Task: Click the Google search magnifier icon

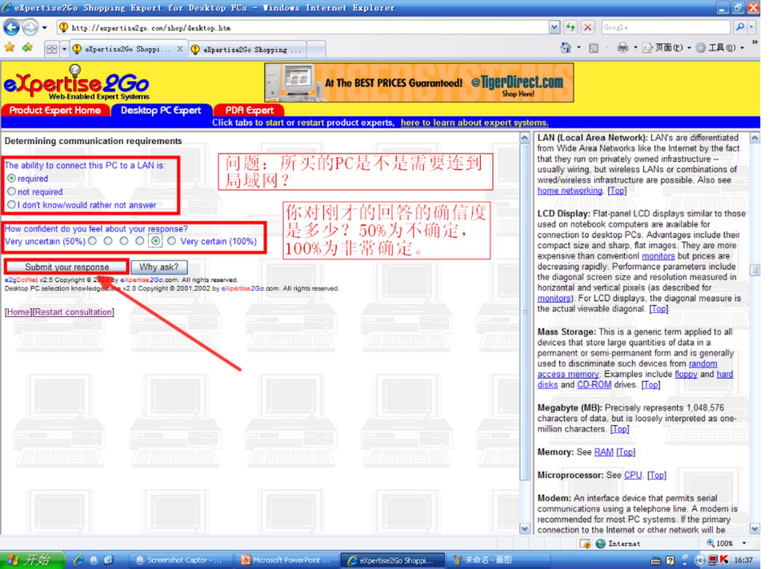Action: (x=740, y=28)
